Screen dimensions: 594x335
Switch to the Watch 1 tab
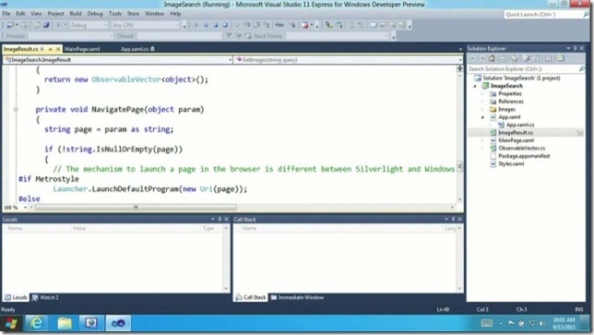pyautogui.click(x=45, y=297)
